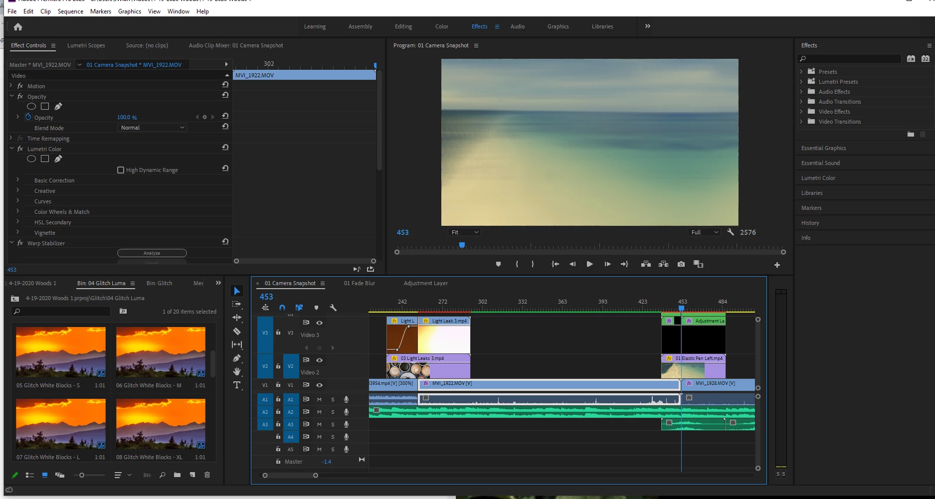Open Program monitor settings wrench
The width and height of the screenshot is (935, 499).
[x=731, y=232]
